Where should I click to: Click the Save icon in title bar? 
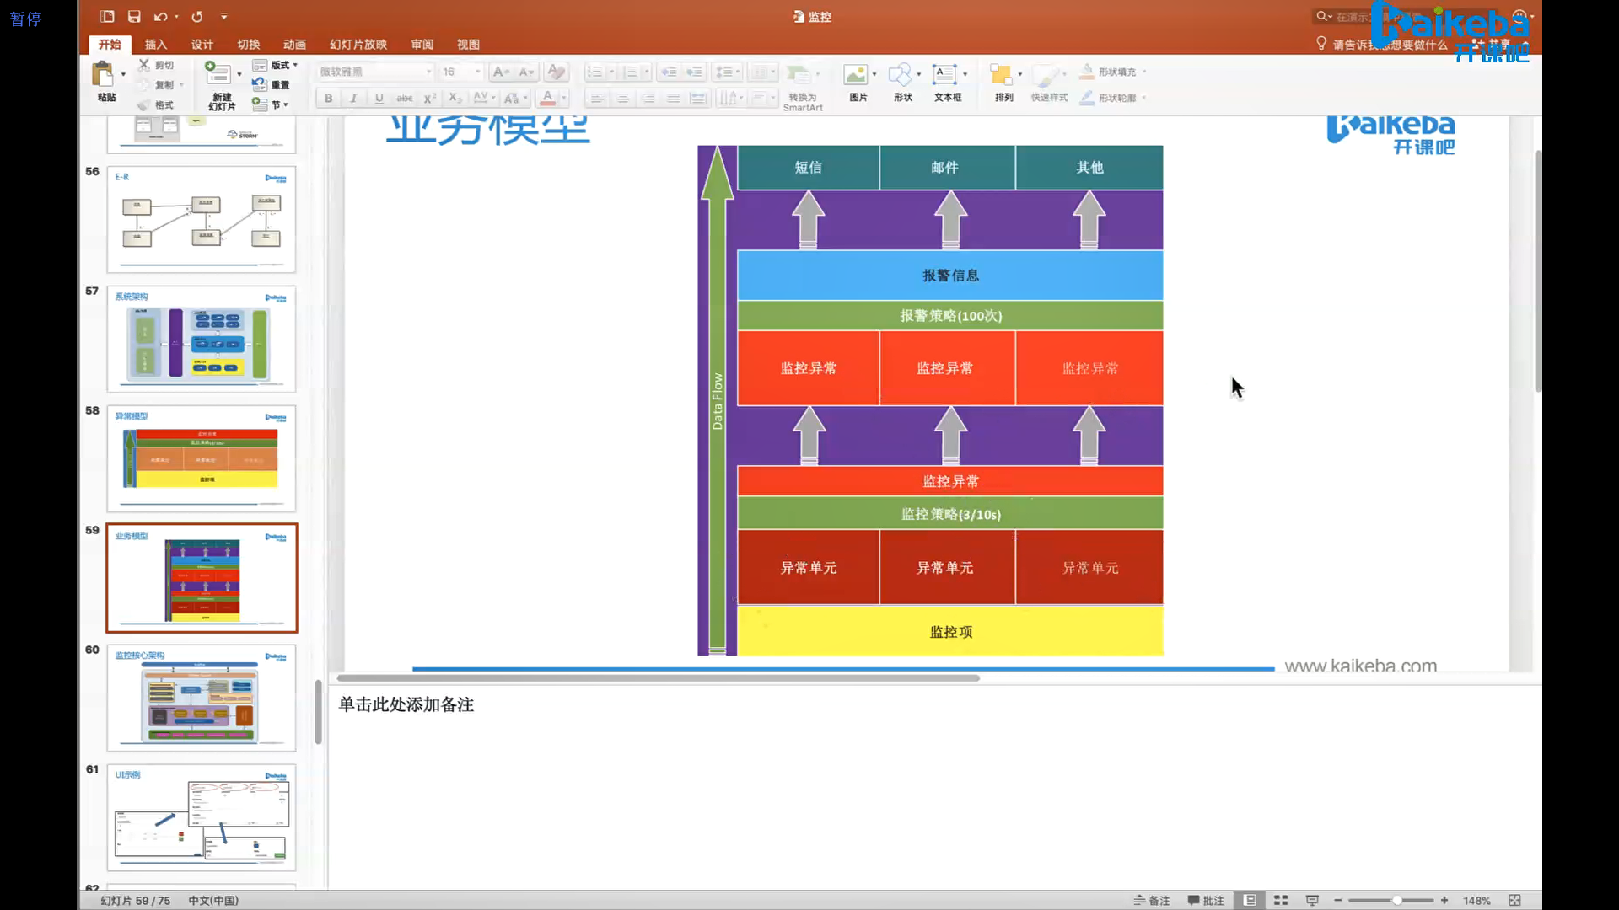pos(134,16)
